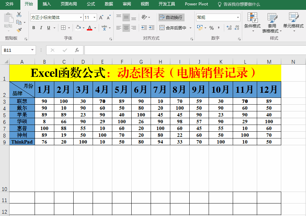This screenshot has width=306, height=216.
Task: Increase font size with the larger A icon
Action: point(101,18)
